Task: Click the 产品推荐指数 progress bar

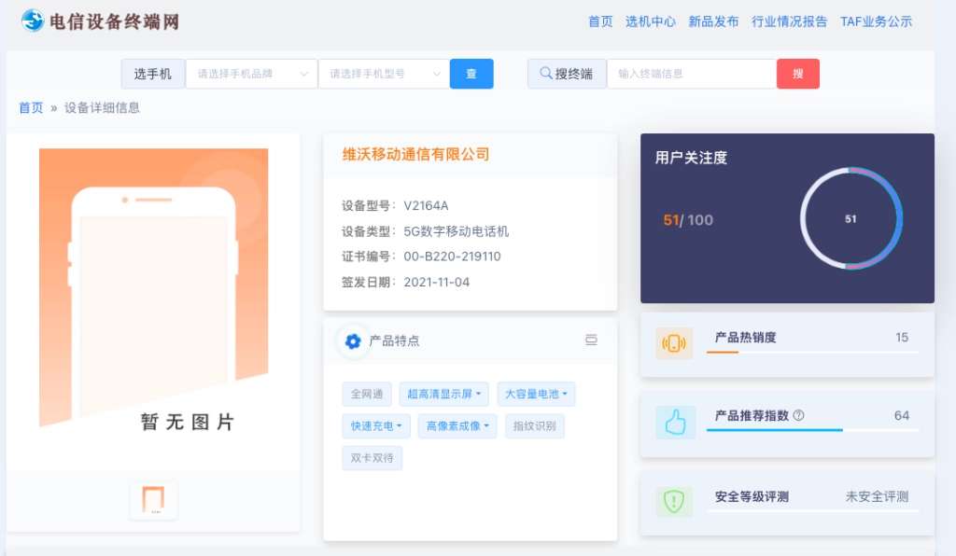Action: coord(812,430)
